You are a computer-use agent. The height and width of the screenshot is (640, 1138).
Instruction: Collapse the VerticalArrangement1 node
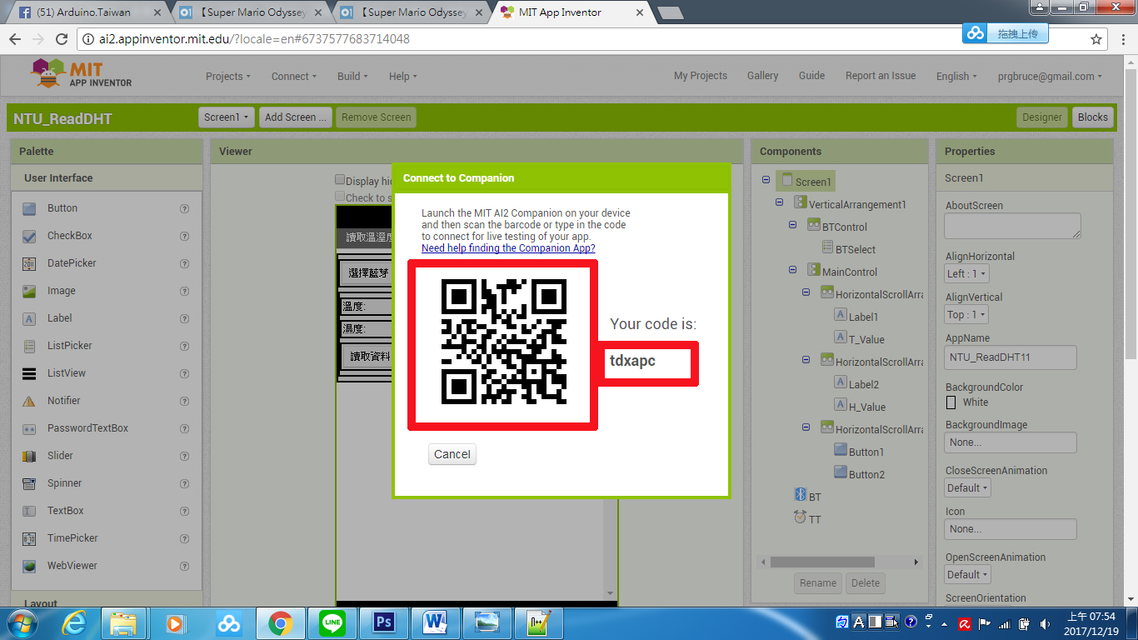[779, 202]
